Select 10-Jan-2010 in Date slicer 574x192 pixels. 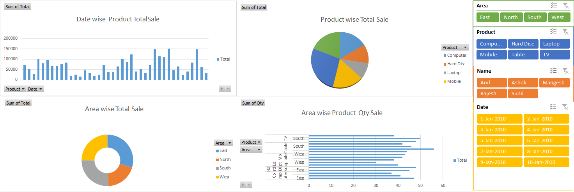(546, 162)
